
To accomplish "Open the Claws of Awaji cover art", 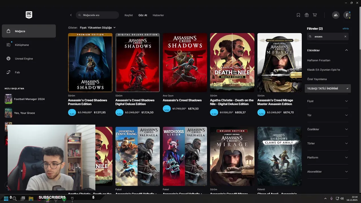I will tap(279, 156).
